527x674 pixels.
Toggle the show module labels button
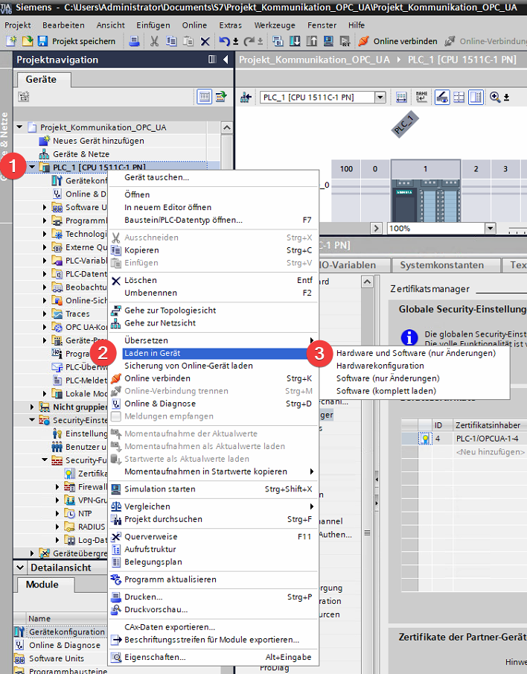(x=442, y=97)
